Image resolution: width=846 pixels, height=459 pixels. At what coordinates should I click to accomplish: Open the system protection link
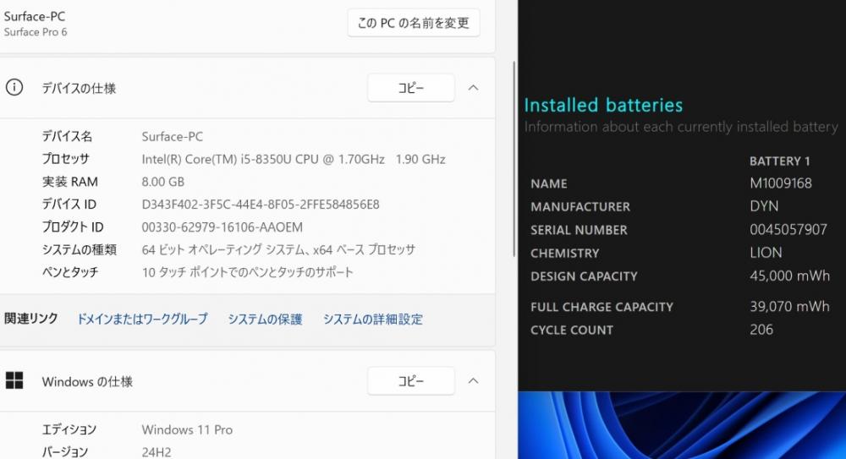point(265,319)
